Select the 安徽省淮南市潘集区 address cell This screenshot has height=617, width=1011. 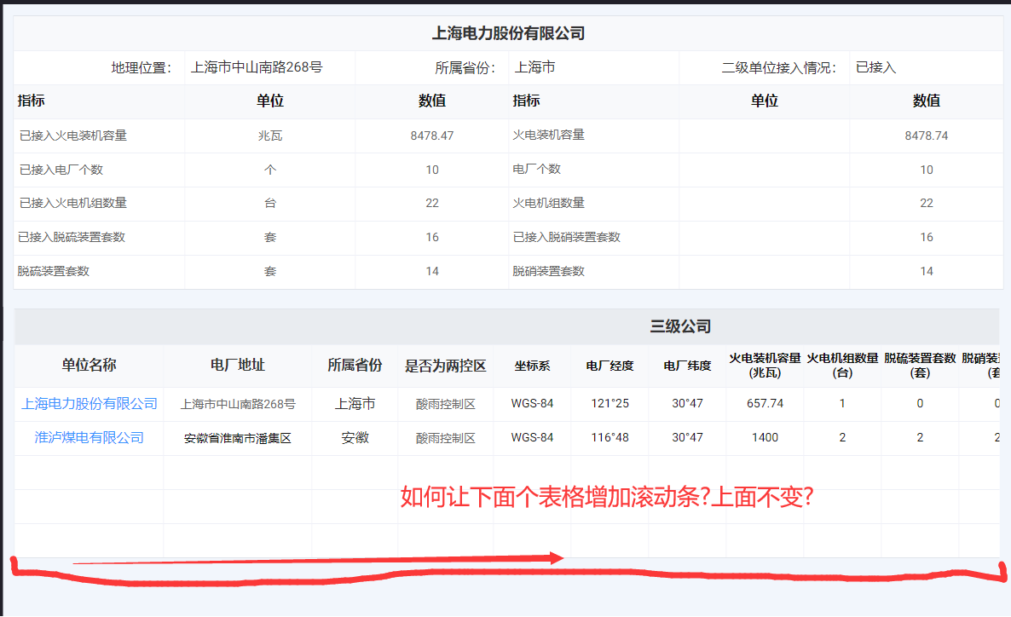tap(238, 438)
